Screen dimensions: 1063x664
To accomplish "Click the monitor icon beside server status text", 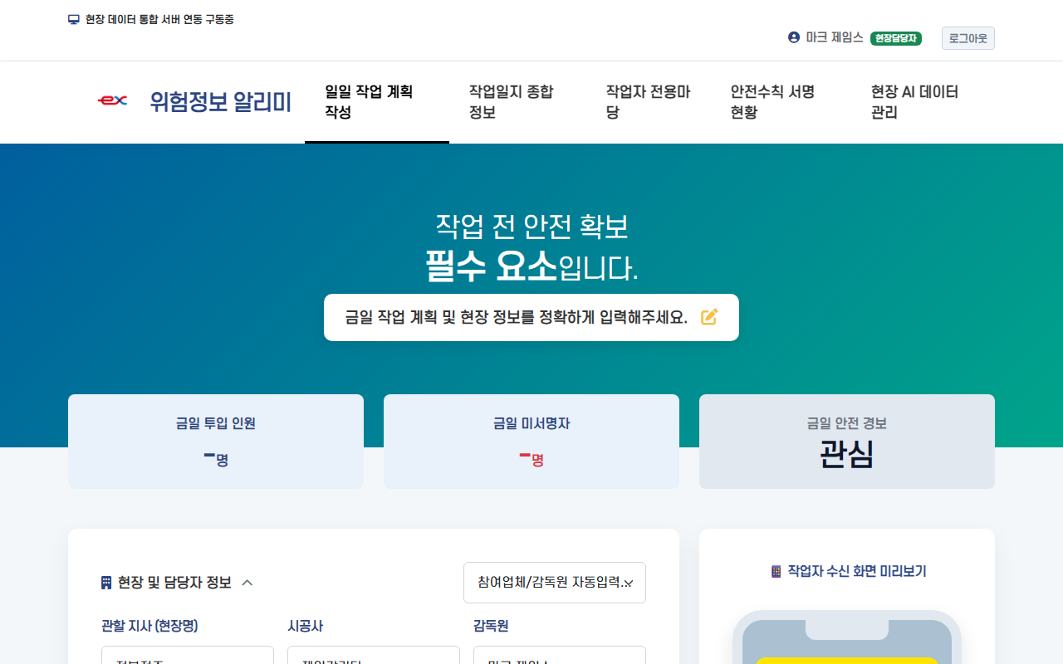I will pyautogui.click(x=74, y=19).
